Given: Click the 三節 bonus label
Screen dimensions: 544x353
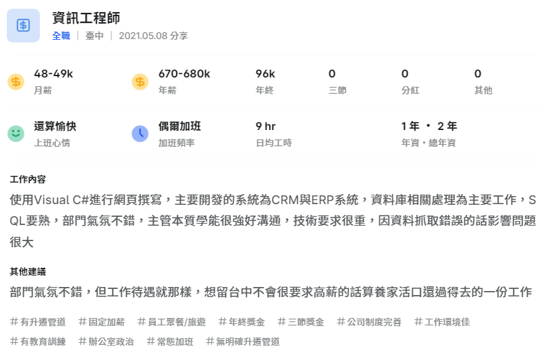Looking at the screenshot, I should pos(337,90).
